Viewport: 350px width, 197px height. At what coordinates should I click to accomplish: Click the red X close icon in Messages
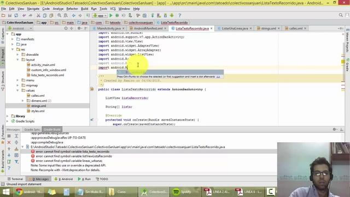(9, 142)
